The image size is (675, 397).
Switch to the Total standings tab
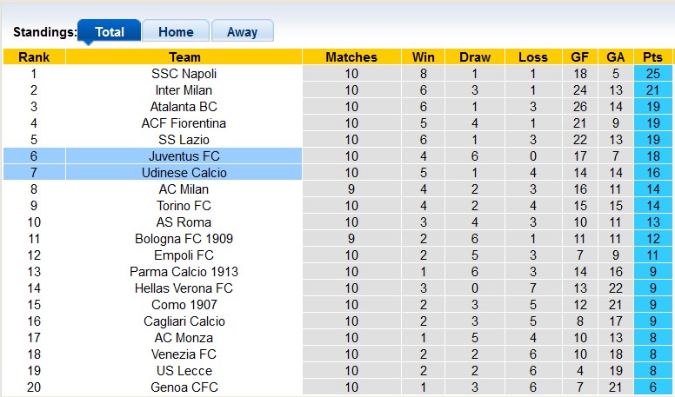109,32
